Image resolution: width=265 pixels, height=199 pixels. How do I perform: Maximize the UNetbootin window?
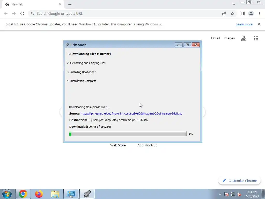click(187, 45)
